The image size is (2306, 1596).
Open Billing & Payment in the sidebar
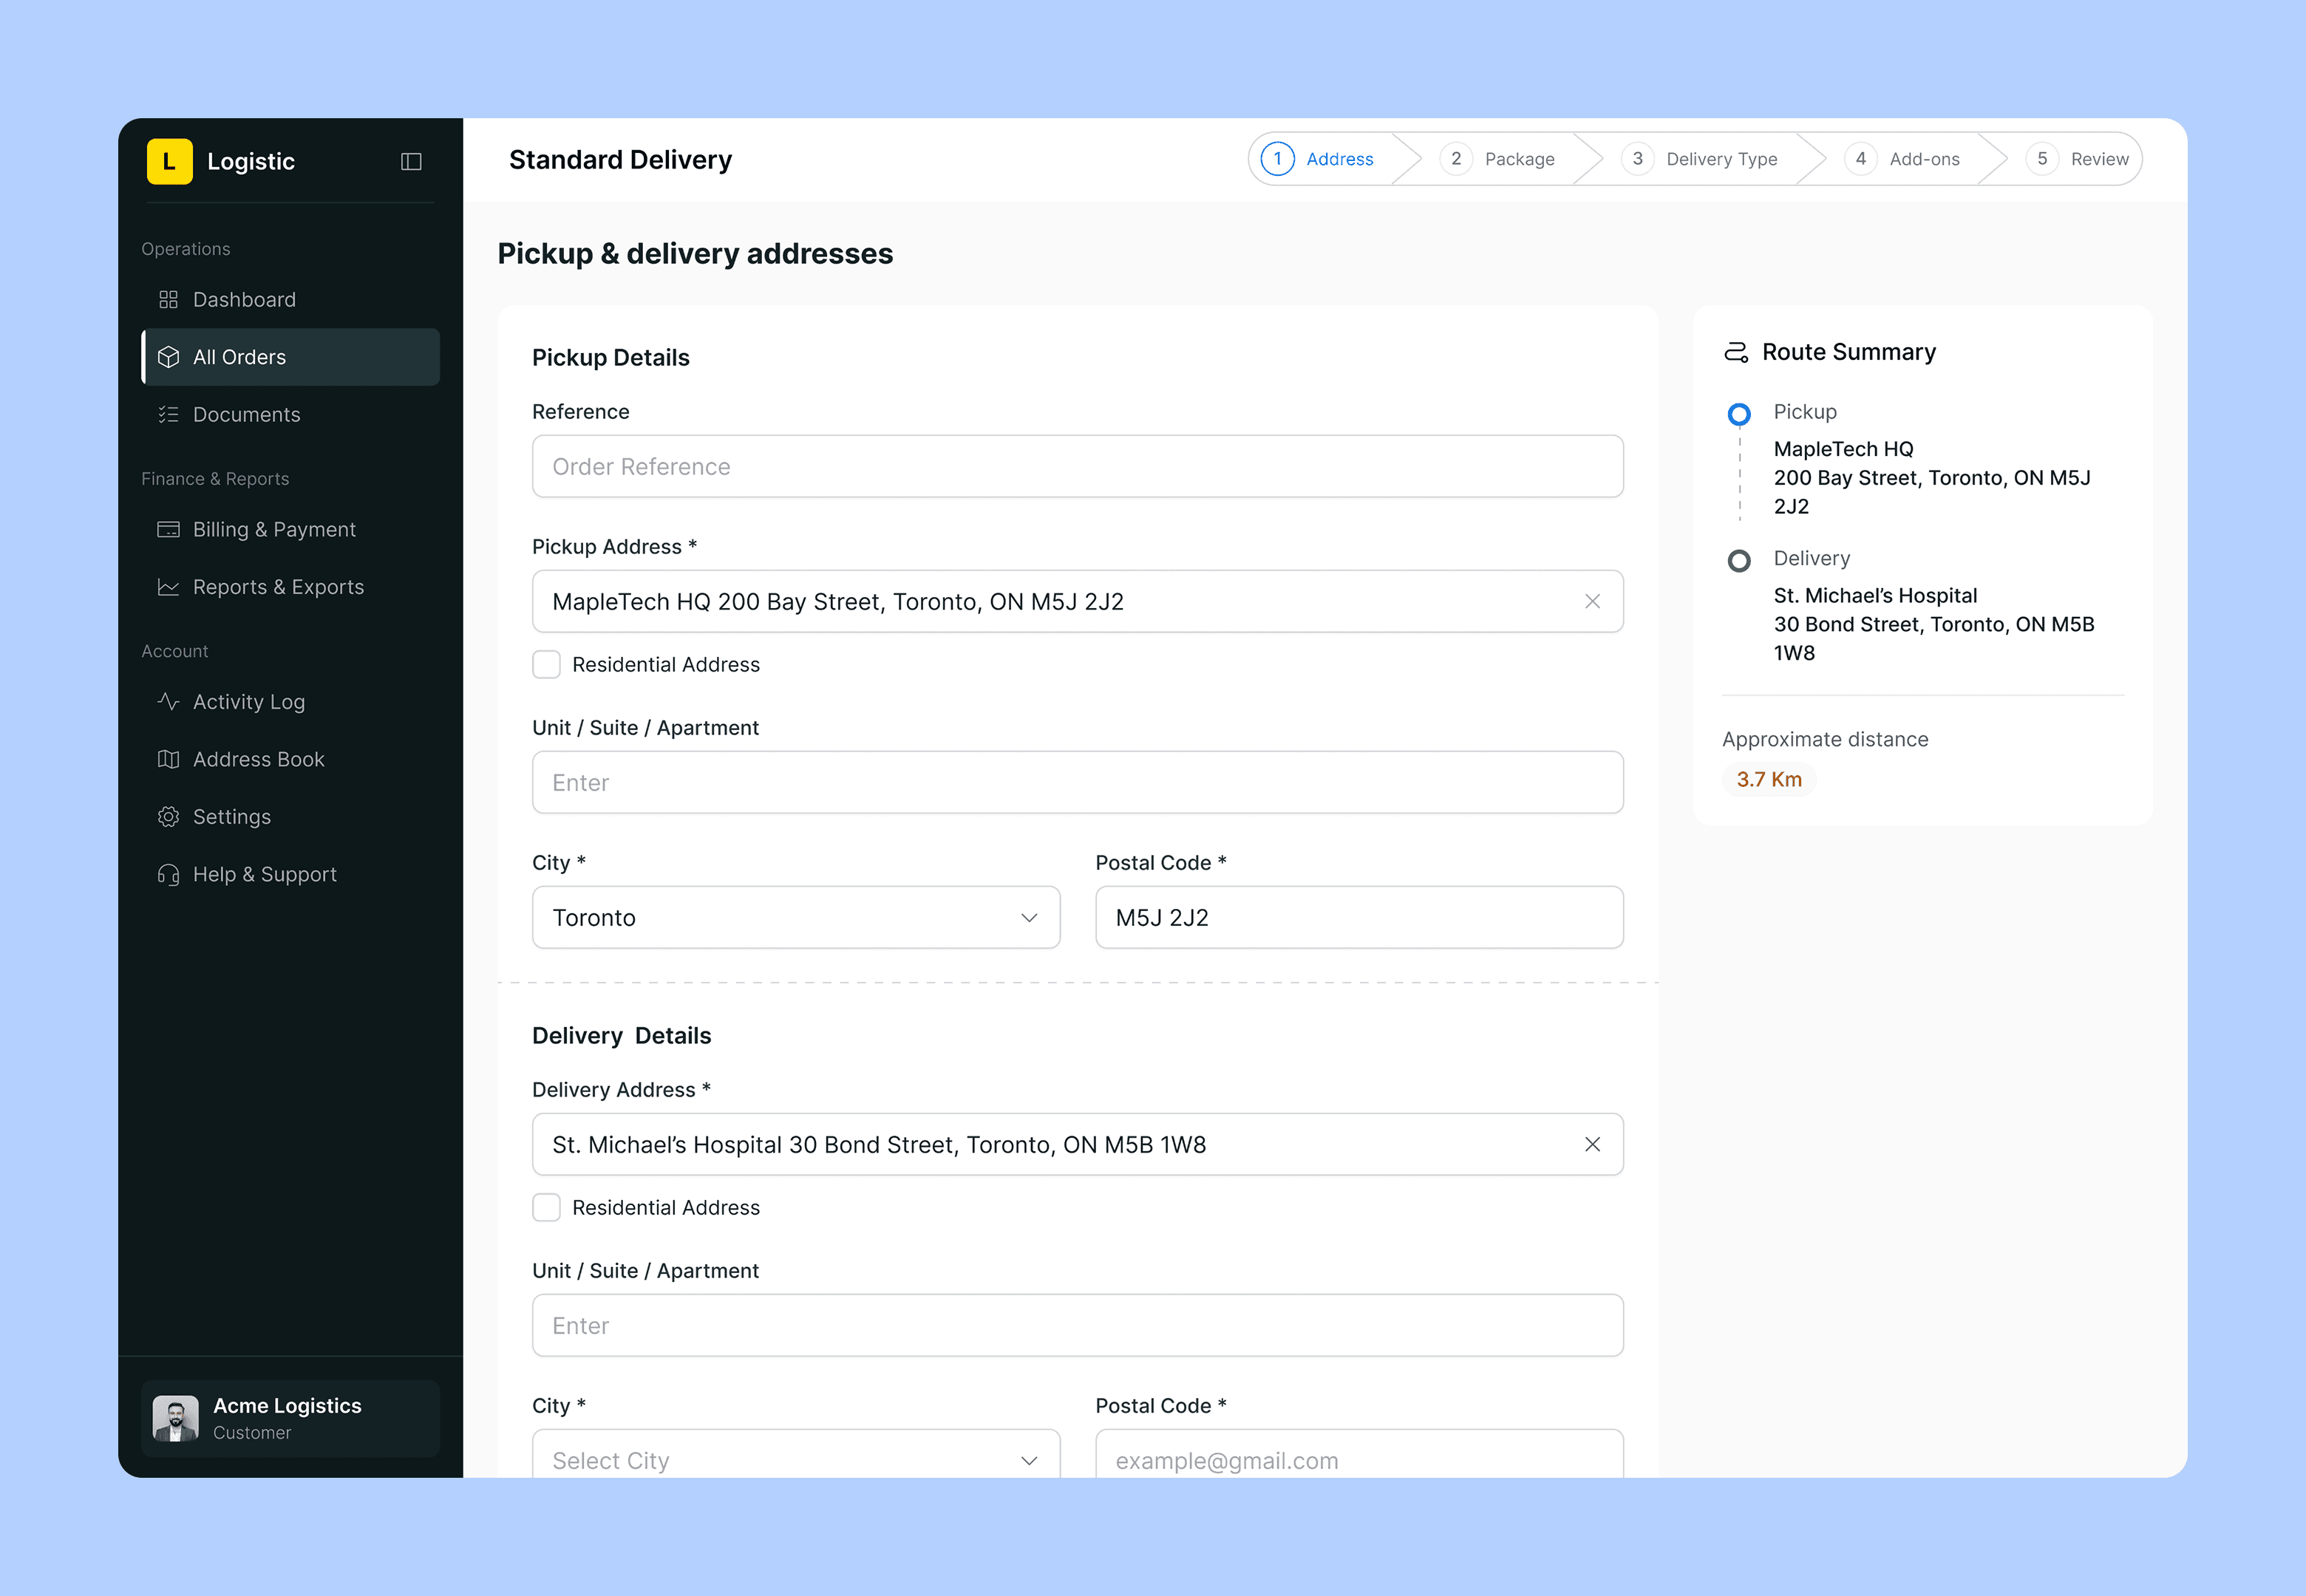[291, 530]
